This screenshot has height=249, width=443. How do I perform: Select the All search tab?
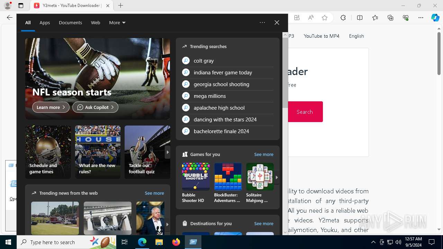[x=28, y=22]
